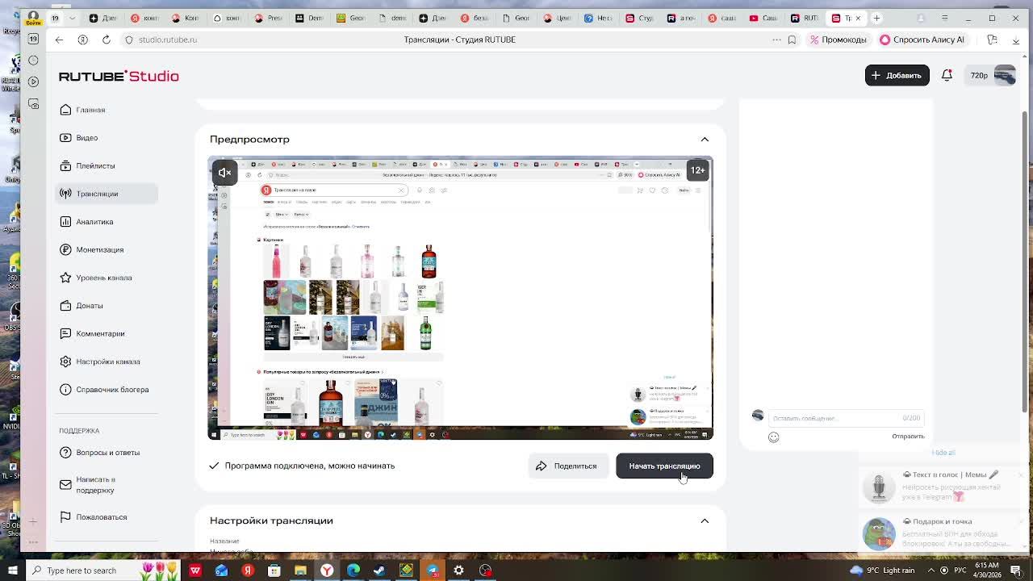Open the Главная section in the sidebar
This screenshot has height=581, width=1033.
click(x=106, y=110)
